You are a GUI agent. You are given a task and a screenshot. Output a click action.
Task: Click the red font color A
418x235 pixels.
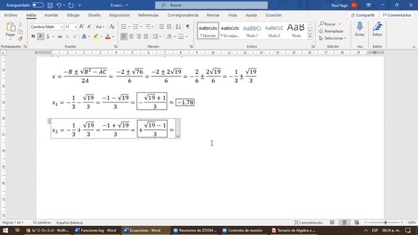(108, 37)
